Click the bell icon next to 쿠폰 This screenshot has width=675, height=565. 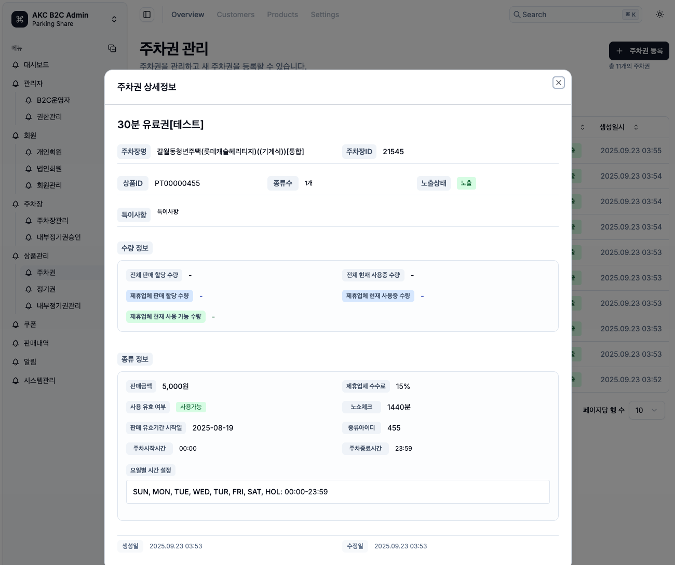(16, 324)
